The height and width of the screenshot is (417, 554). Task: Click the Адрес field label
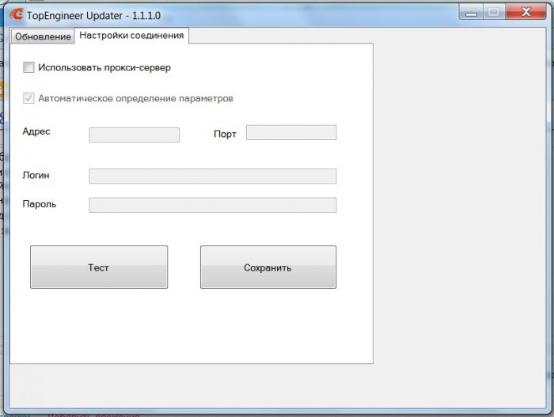36,131
